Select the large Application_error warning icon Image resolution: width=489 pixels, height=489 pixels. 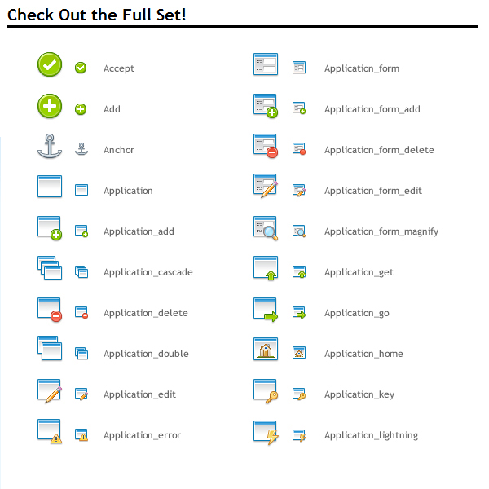50,431
